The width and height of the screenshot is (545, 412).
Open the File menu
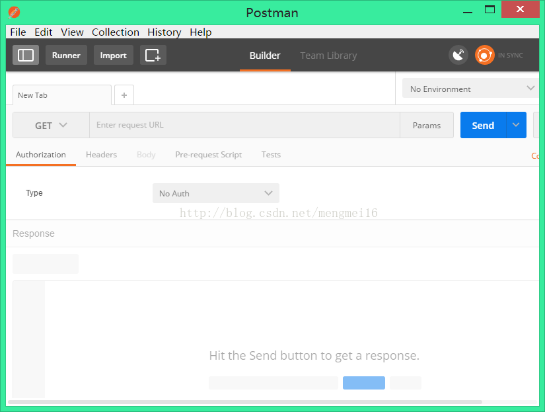[18, 32]
